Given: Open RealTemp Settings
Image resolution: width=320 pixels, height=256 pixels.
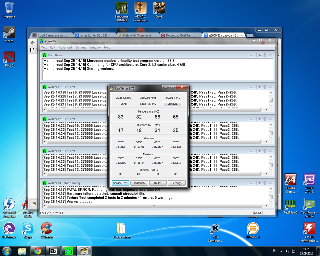Looking at the screenshot, I should [176, 183].
